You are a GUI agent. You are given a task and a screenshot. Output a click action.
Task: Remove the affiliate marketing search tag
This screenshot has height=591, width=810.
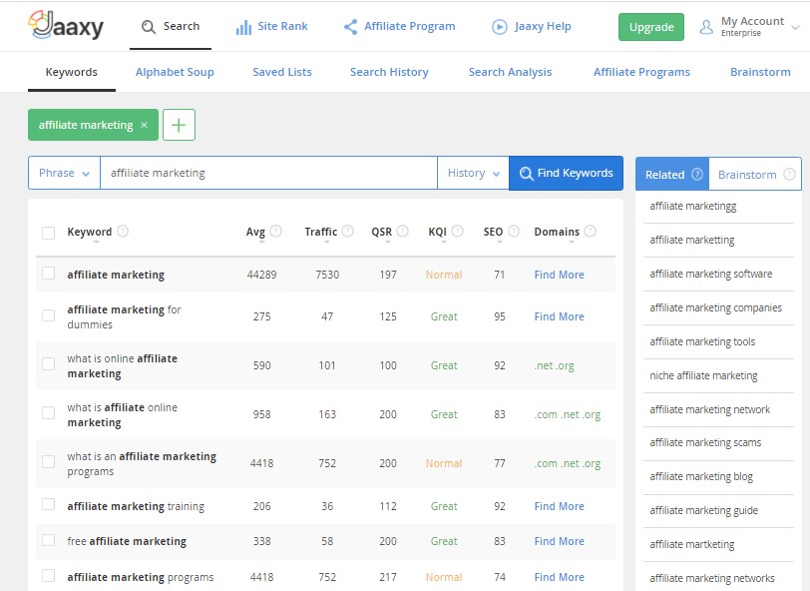pos(144,125)
